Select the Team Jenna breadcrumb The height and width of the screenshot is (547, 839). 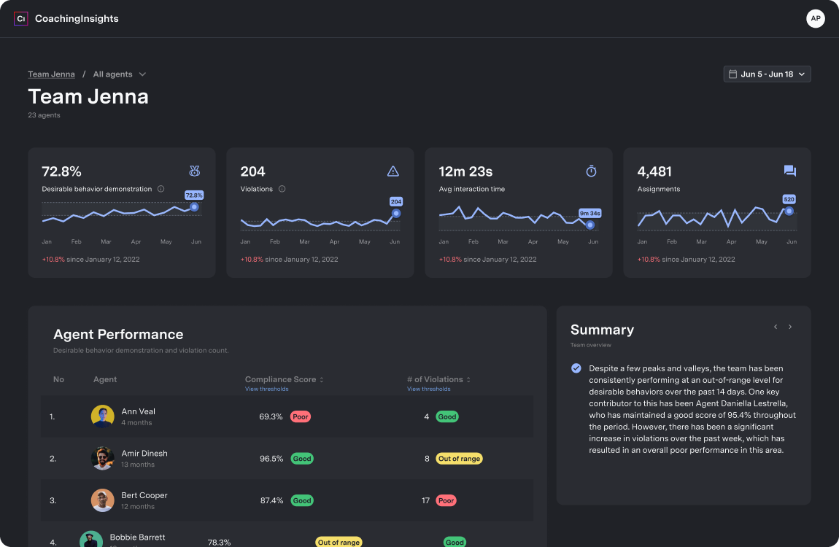[x=51, y=74]
